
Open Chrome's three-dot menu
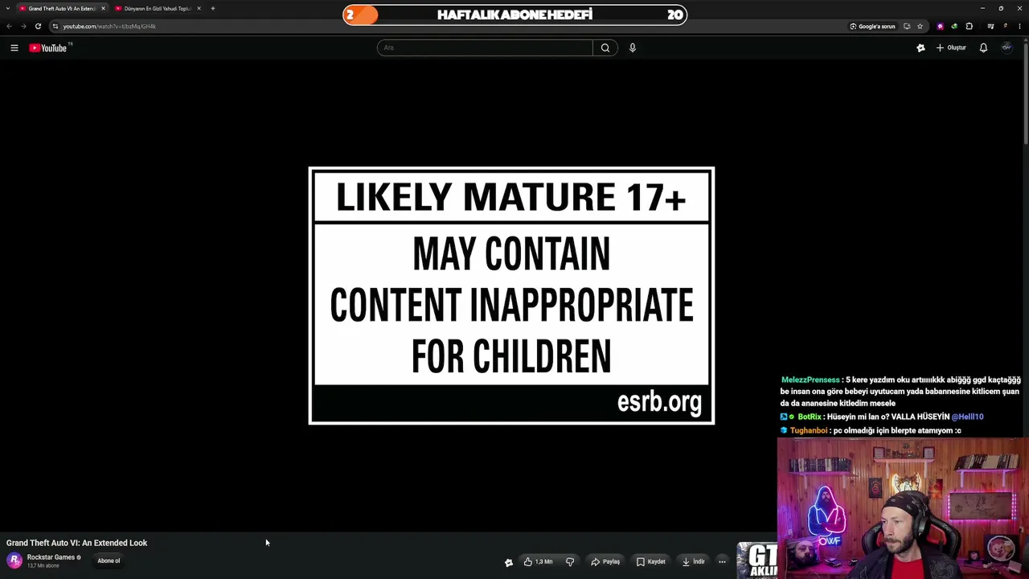pos(1020,26)
